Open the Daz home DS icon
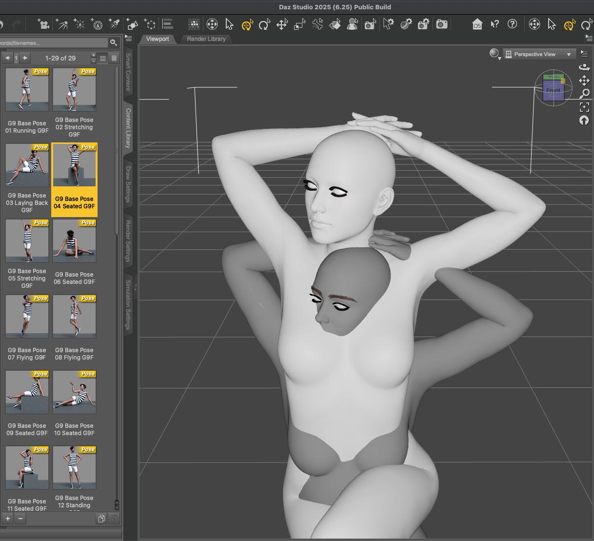 pyautogui.click(x=477, y=24)
